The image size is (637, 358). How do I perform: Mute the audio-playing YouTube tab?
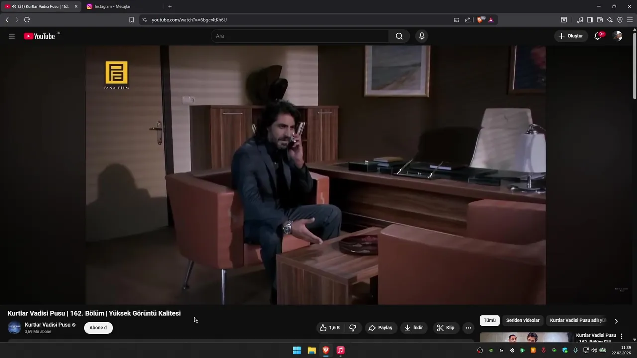tap(14, 6)
